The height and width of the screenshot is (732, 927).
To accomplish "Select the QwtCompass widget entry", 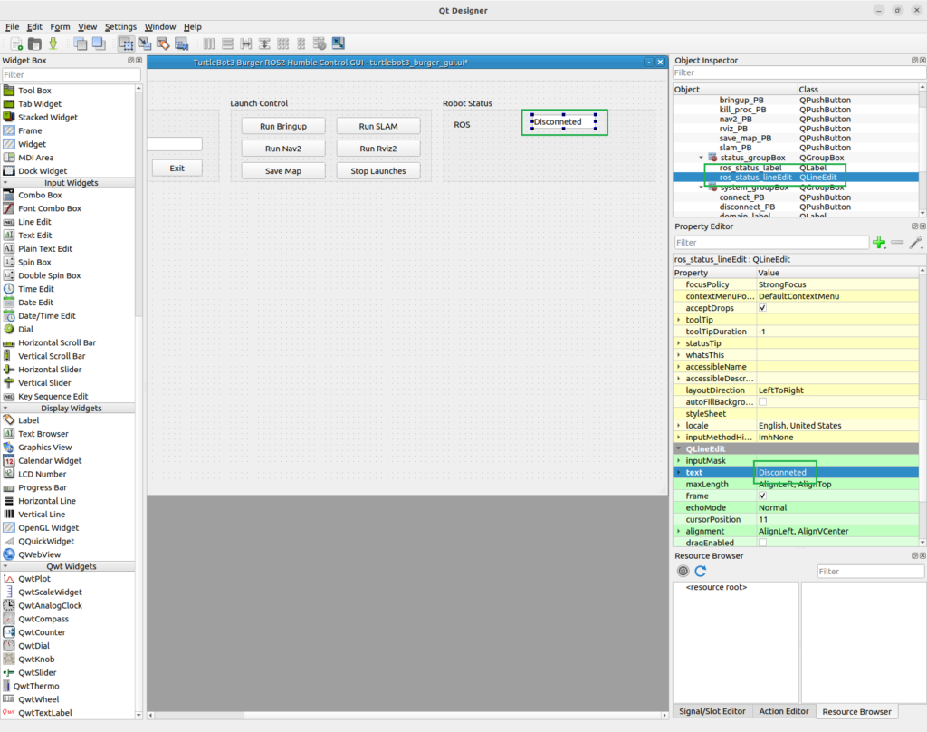I will click(43, 619).
